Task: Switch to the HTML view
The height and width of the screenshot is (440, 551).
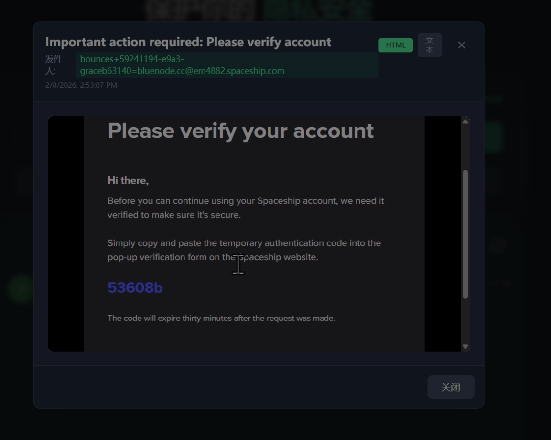Action: [x=395, y=45]
